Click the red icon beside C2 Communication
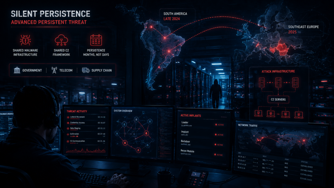The height and width of the screenshot is (188, 334). pyautogui.click(x=68, y=141)
